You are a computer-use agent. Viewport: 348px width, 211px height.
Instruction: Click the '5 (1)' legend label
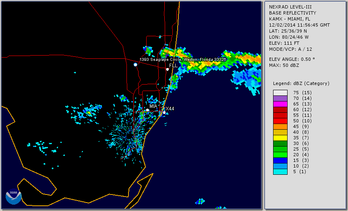tap(300, 172)
